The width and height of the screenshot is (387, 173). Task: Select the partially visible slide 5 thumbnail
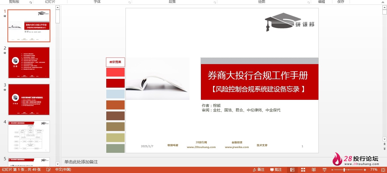click(x=29, y=162)
